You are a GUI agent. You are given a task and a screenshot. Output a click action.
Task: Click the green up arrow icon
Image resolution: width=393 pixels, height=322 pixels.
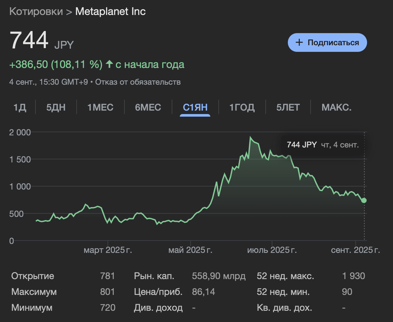[109, 64]
